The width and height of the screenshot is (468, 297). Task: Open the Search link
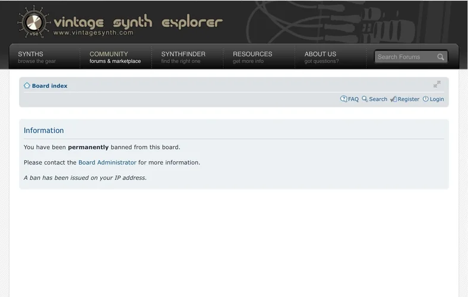[x=378, y=99]
